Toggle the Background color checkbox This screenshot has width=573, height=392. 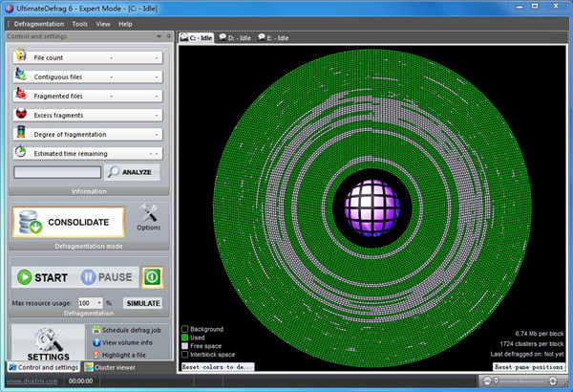[185, 328]
